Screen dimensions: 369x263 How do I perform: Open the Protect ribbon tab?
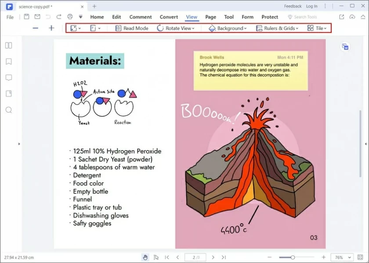coord(269,17)
